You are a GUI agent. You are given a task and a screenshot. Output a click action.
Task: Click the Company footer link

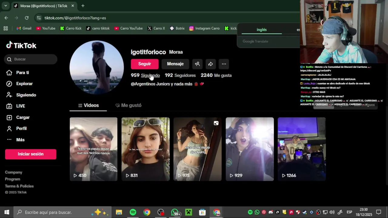tap(14, 172)
